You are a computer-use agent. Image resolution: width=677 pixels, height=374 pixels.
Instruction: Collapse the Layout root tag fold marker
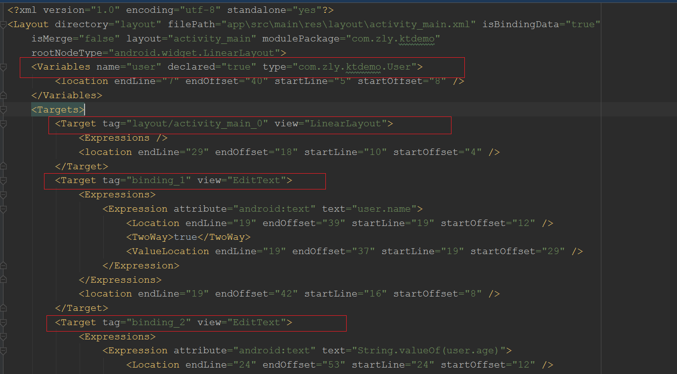3,24
